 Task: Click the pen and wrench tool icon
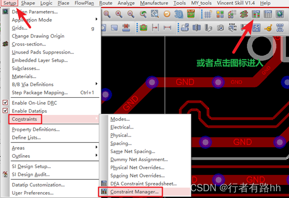point(209,28)
